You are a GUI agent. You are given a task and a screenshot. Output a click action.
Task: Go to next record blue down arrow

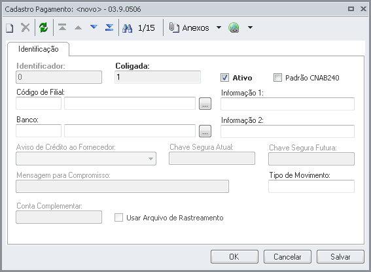pos(94,27)
